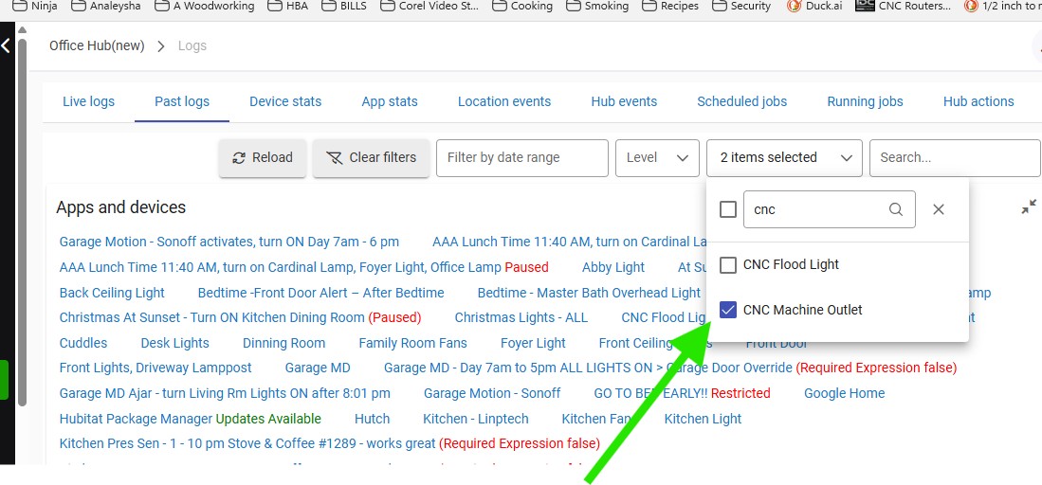Open the Device stats tab
The width and height of the screenshot is (1042, 485).
pyautogui.click(x=285, y=101)
